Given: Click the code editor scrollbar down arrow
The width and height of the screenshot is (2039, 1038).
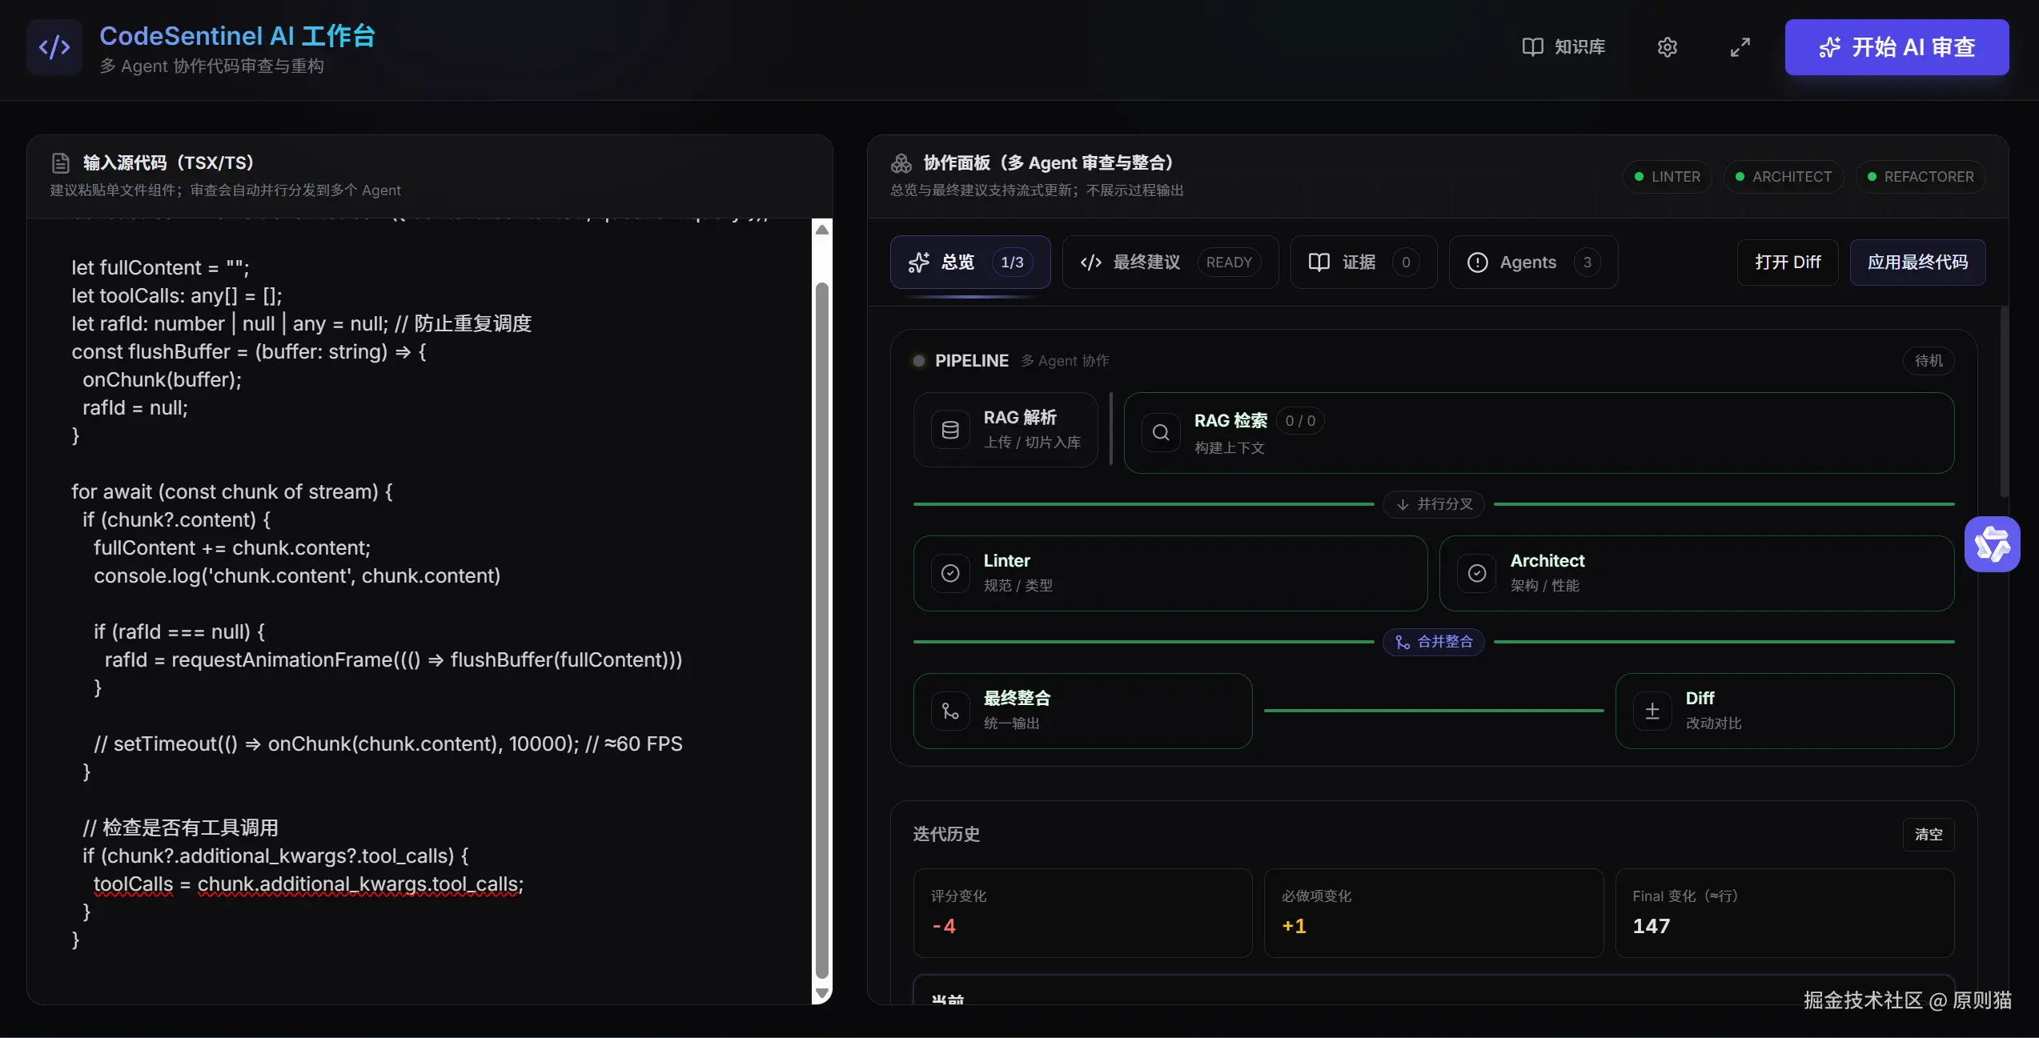Looking at the screenshot, I should [x=821, y=993].
